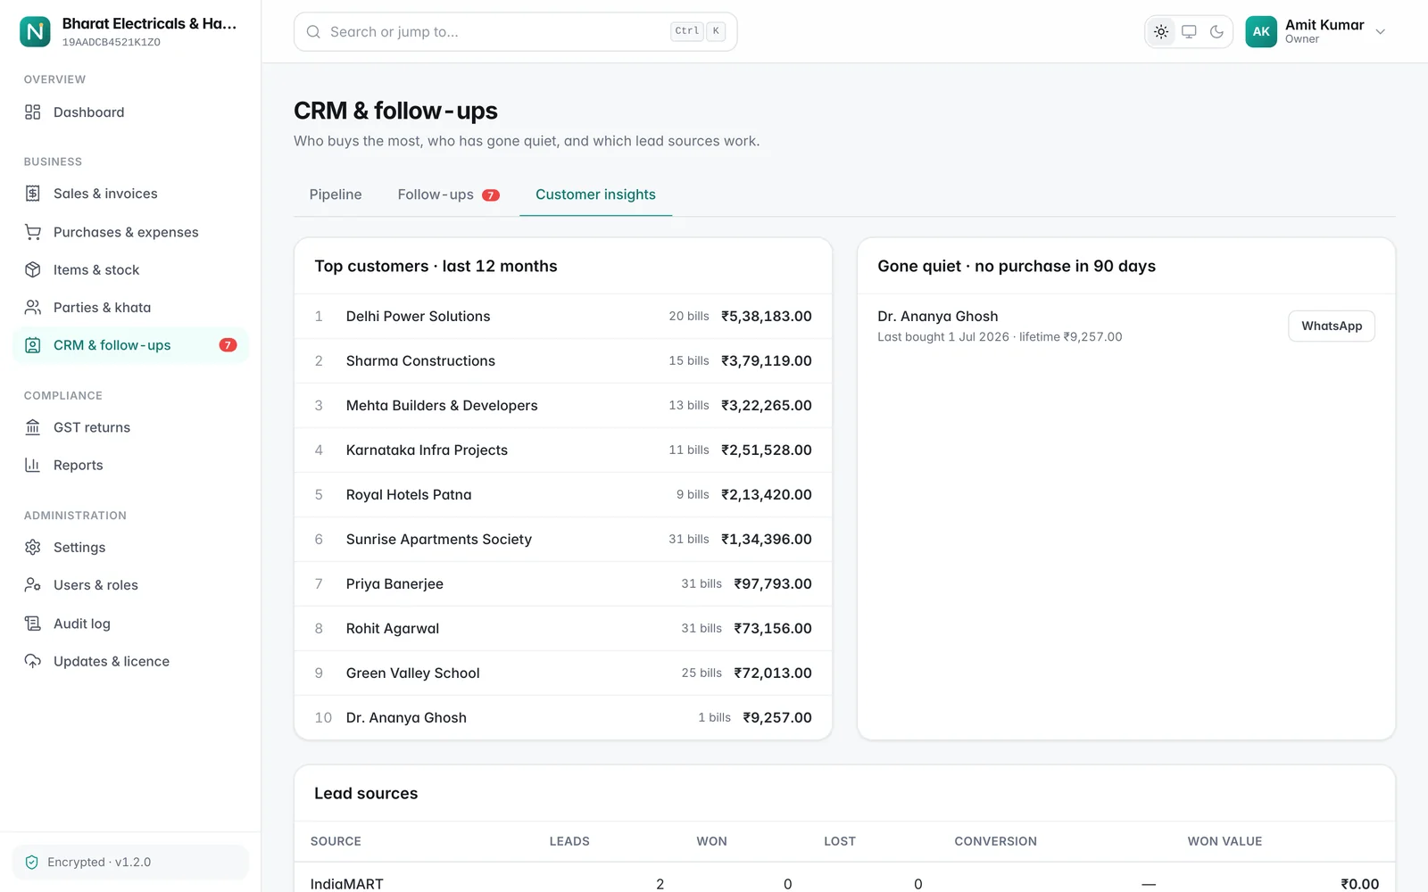Click the Sales & invoices receipt icon
Image resolution: width=1428 pixels, height=892 pixels.
click(33, 194)
